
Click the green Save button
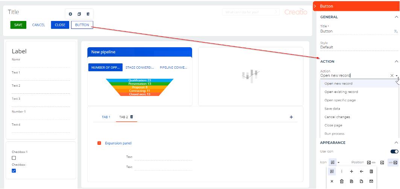pyautogui.click(x=18, y=25)
